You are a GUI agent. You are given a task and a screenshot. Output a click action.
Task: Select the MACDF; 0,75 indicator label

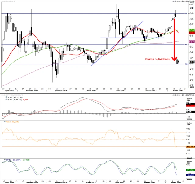[x=15, y=97]
